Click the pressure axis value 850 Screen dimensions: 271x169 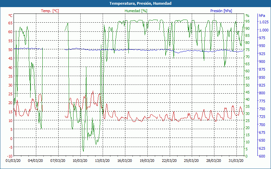pos(262,77)
